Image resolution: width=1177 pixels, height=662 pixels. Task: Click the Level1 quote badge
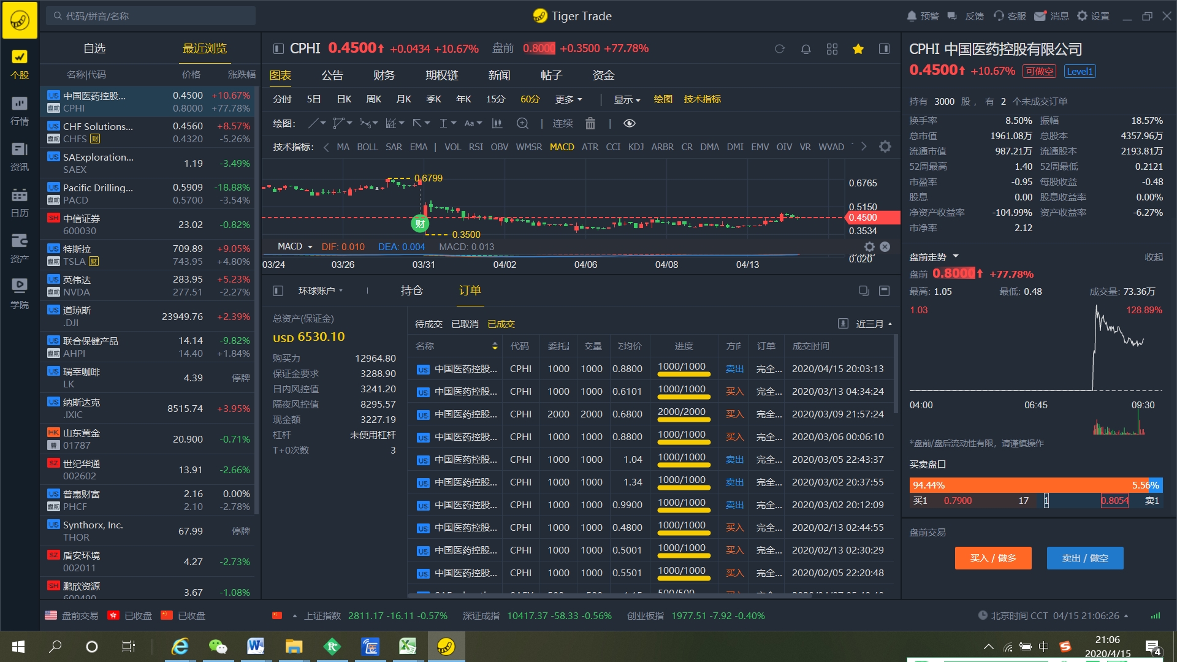[x=1080, y=71]
